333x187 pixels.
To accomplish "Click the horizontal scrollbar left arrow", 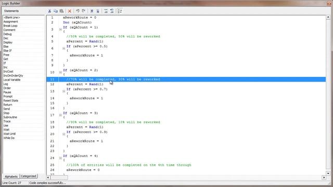I will tap(48, 178).
